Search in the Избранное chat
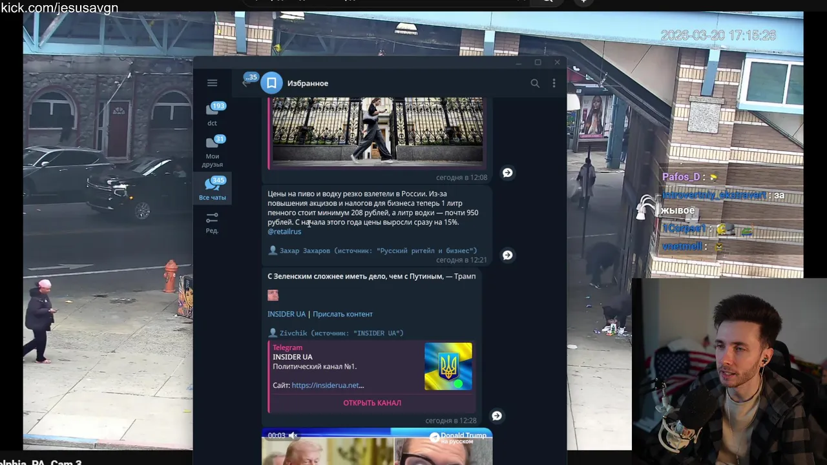Screen dimensions: 827x465 click(x=535, y=83)
